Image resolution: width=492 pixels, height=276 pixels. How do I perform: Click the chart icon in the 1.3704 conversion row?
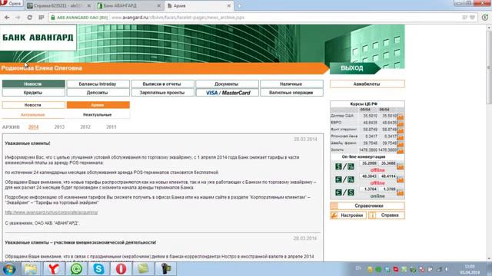pyautogui.click(x=400, y=192)
